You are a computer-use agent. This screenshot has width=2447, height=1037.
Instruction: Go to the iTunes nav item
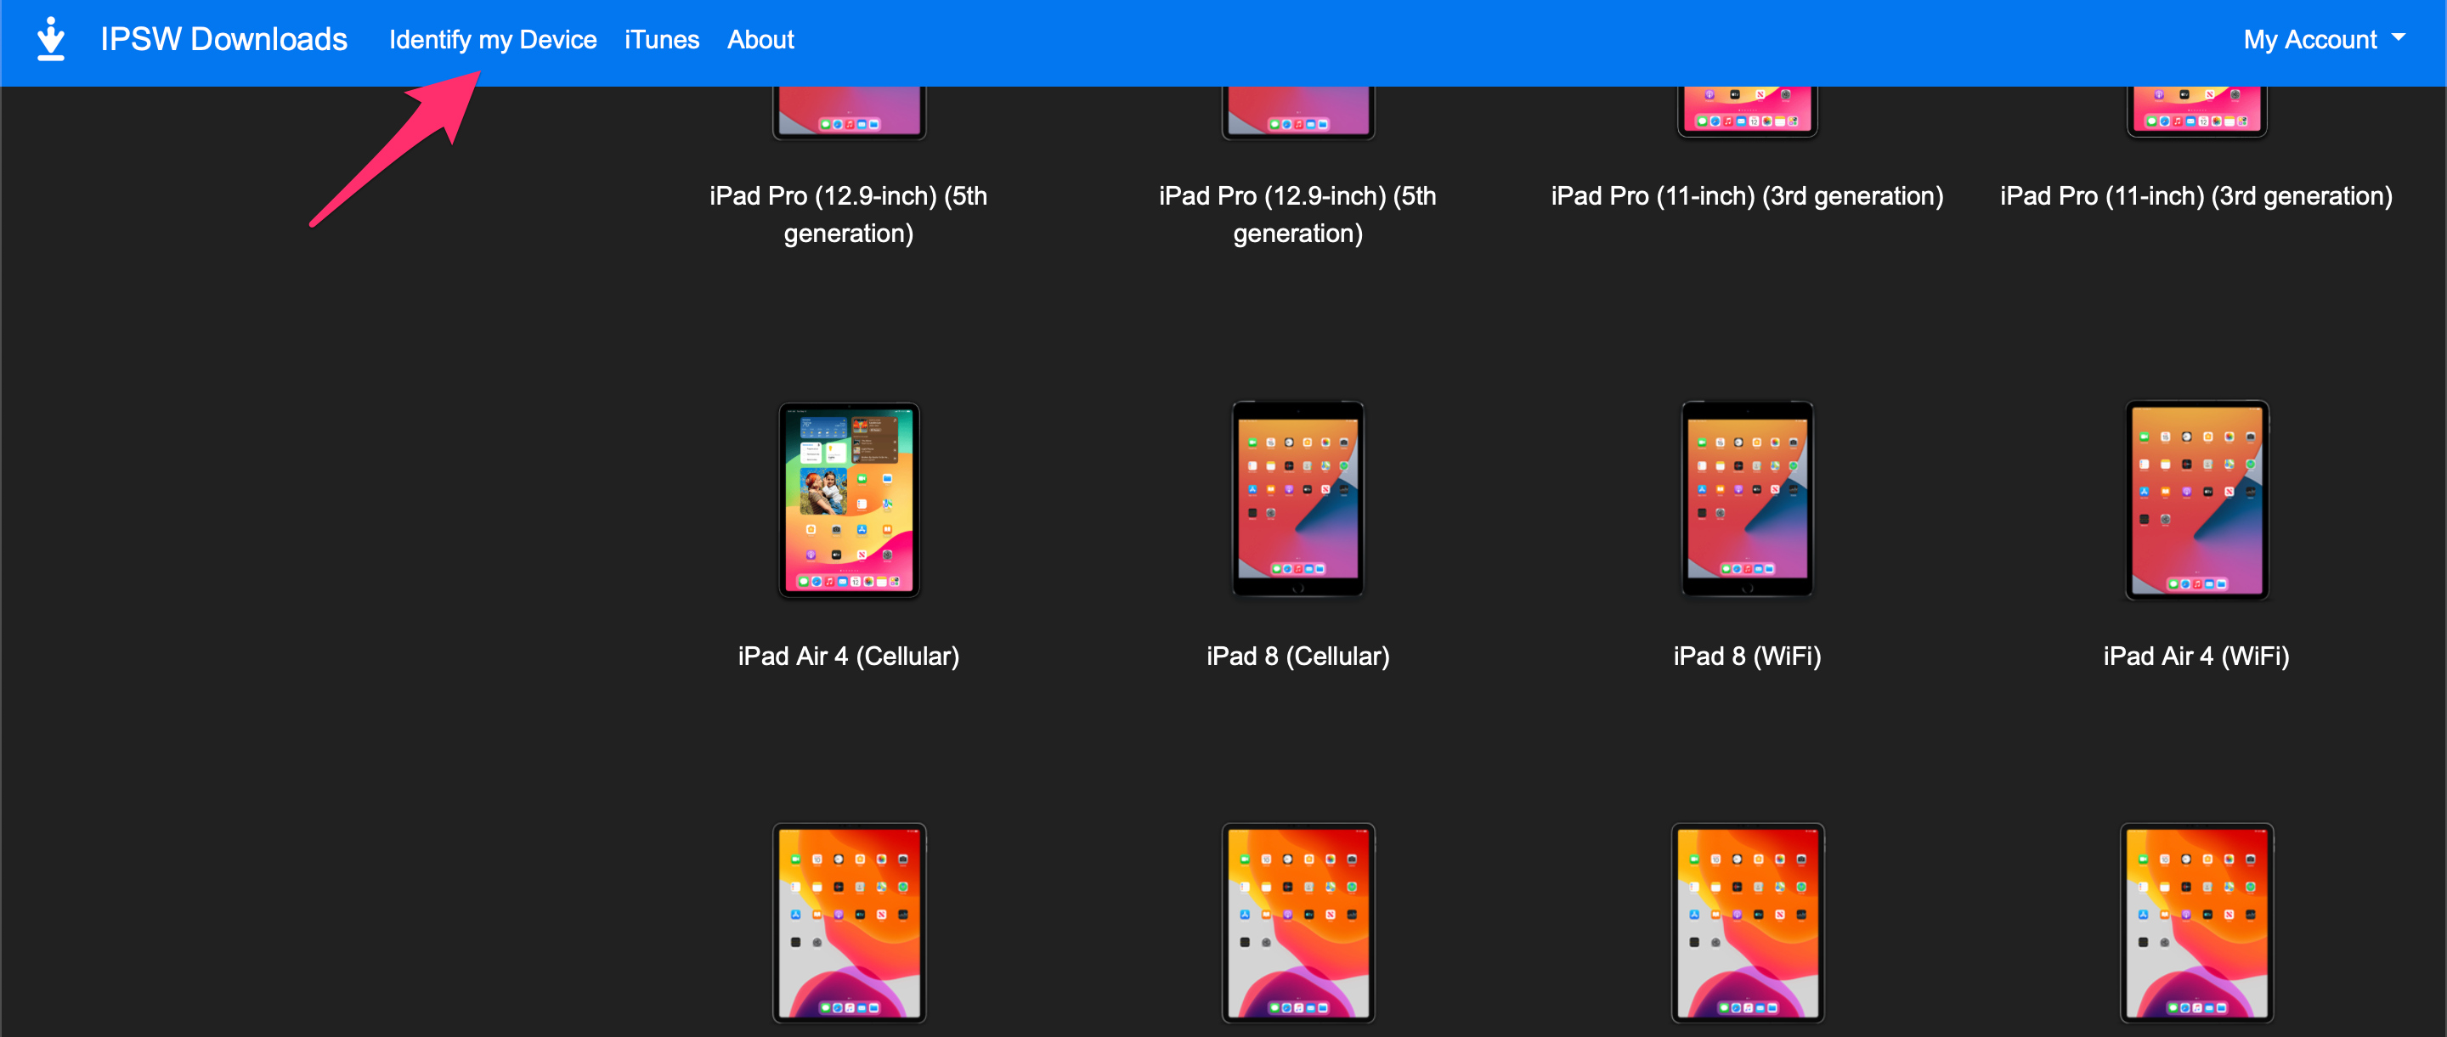[661, 40]
